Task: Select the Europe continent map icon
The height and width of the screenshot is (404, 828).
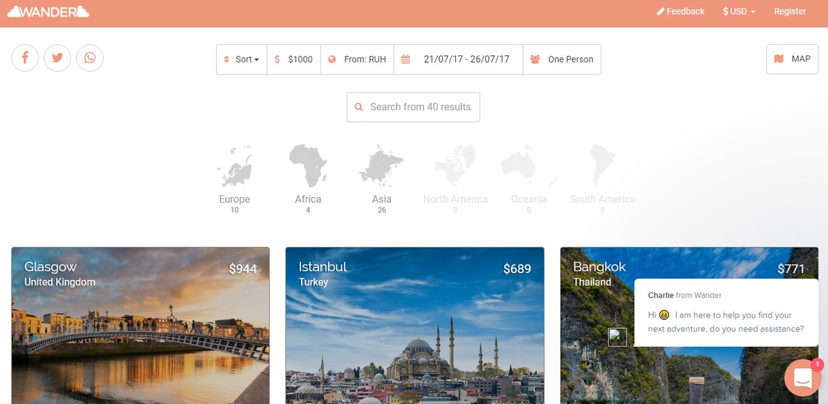Action: click(235, 167)
